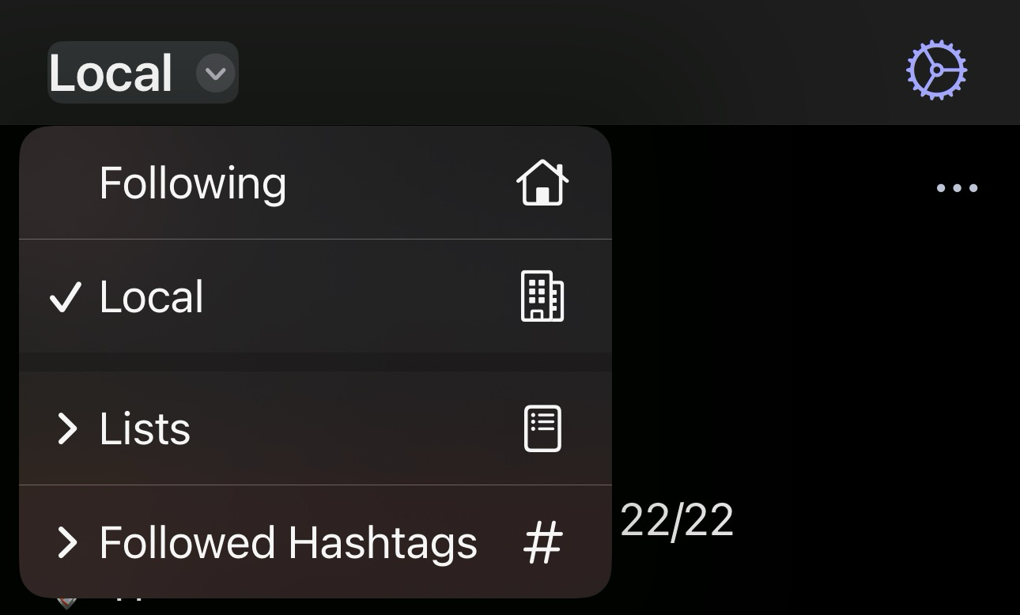Click the house icon beside Following
The height and width of the screenshot is (615, 1020).
(542, 183)
